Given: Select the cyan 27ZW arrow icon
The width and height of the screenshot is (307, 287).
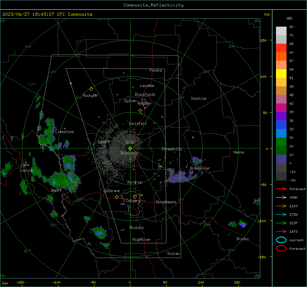Looking at the screenshot, I should pos(281,215).
